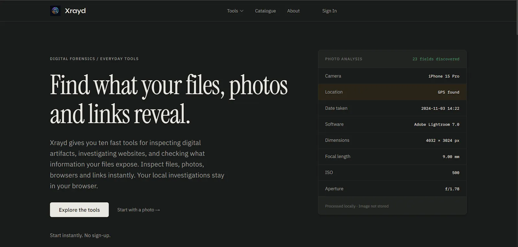The image size is (518, 247).
Task: Click the Explore the tools button
Action: 79,210
